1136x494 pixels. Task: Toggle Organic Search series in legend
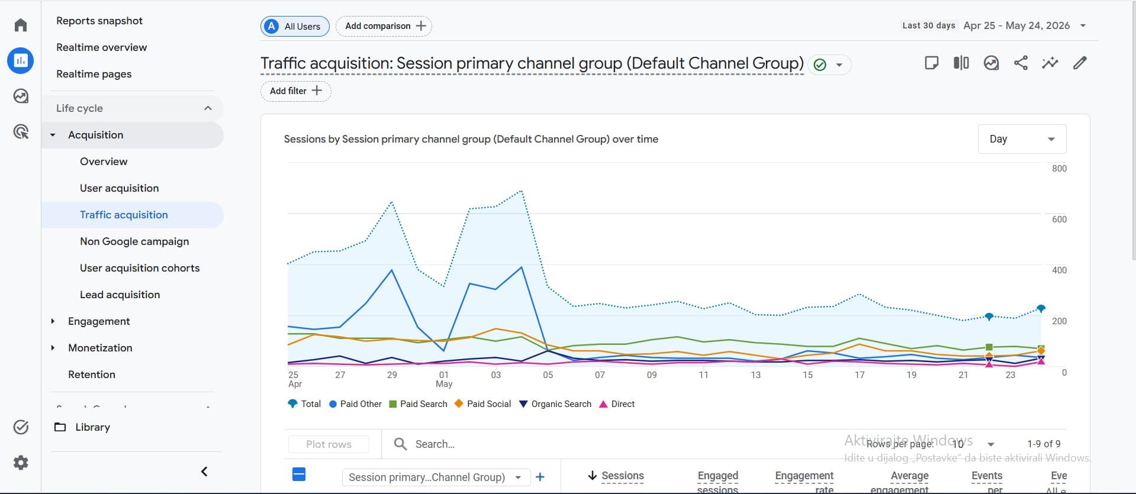(555, 404)
